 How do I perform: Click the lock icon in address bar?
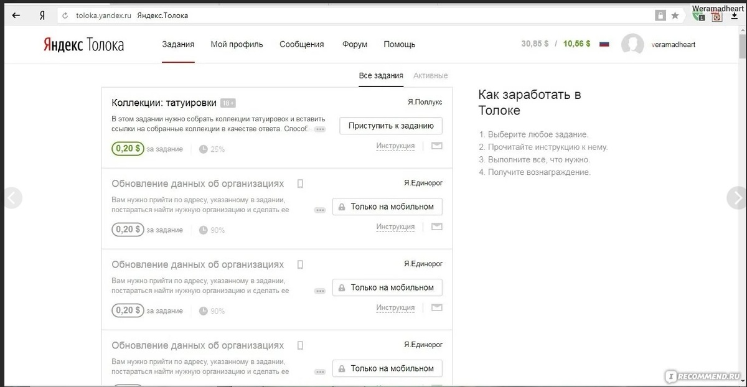coord(660,16)
